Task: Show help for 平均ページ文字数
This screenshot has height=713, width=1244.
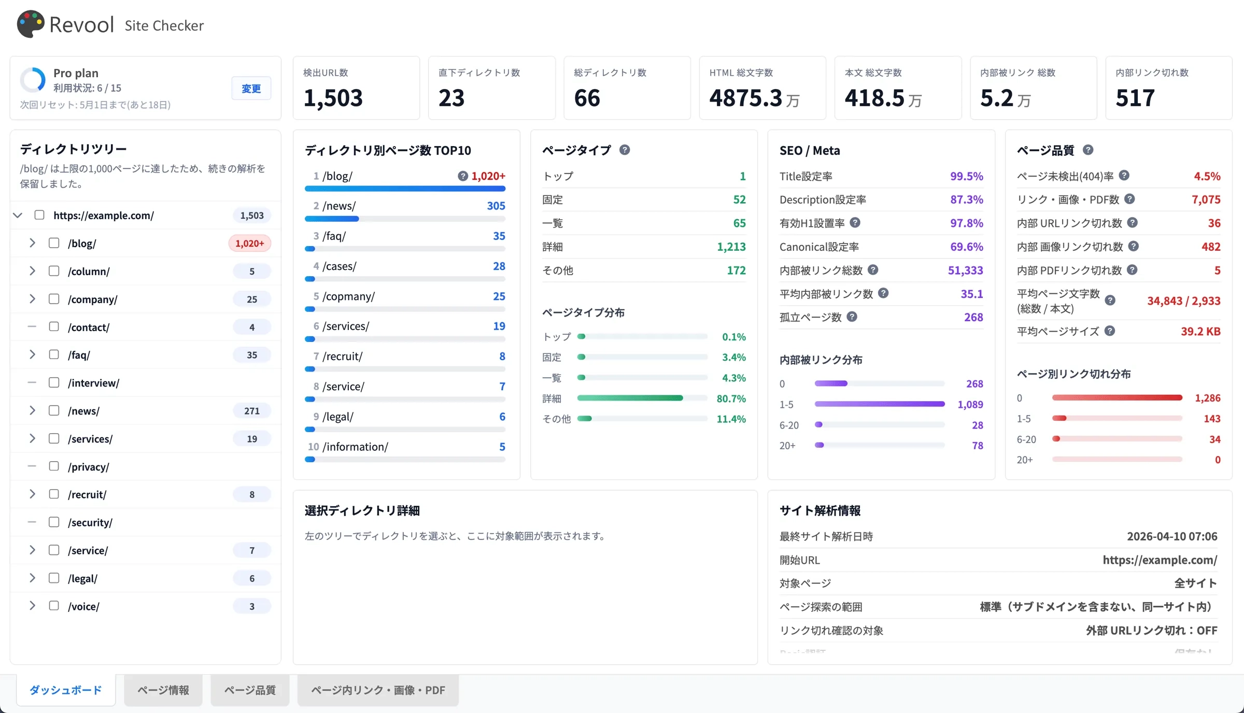Action: [x=1110, y=301]
